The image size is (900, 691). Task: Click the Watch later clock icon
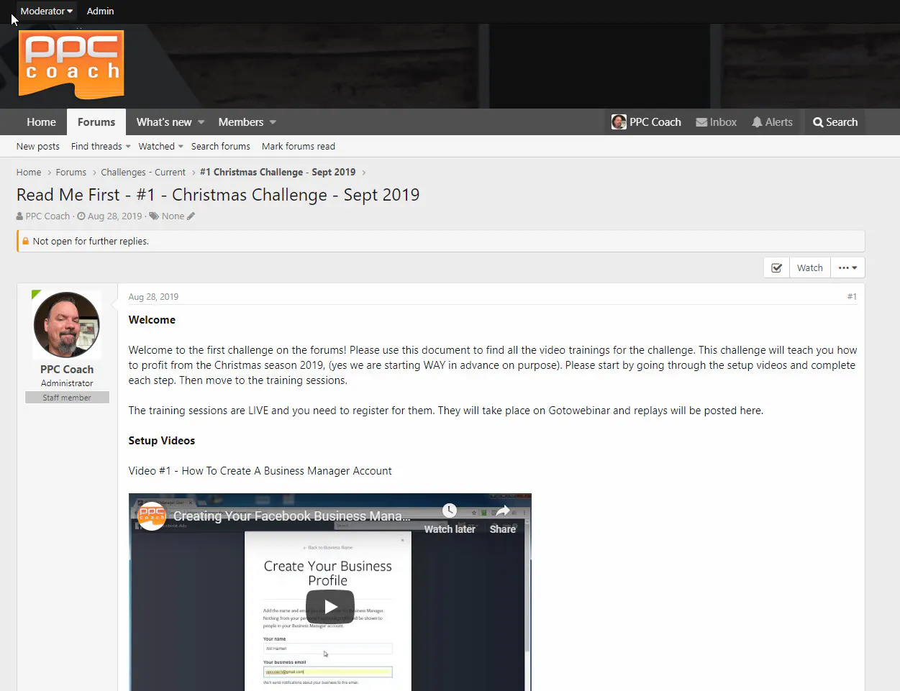click(x=450, y=511)
